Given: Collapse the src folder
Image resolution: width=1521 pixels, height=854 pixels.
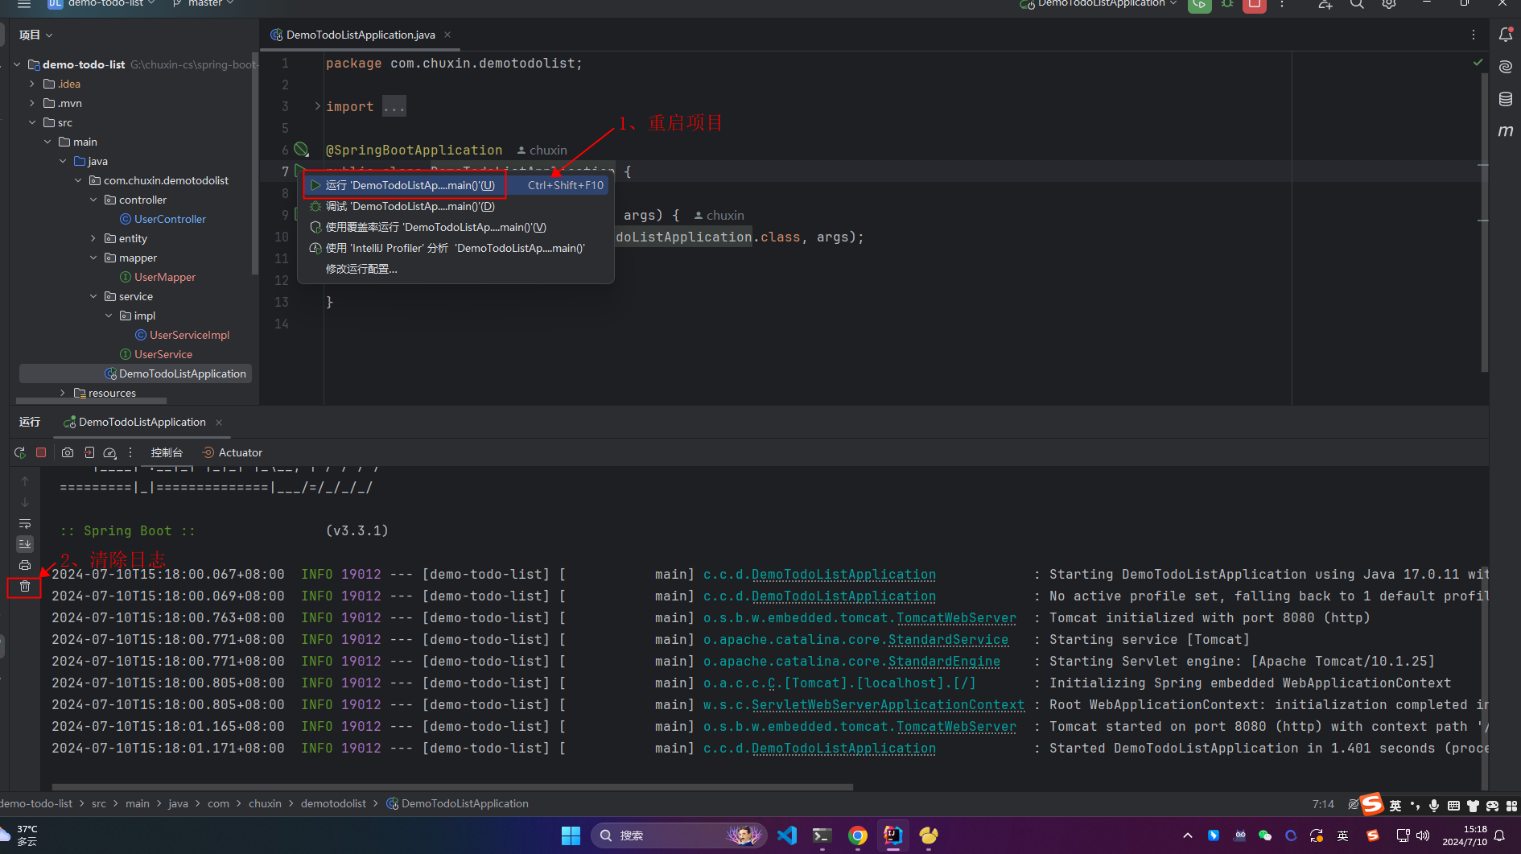Looking at the screenshot, I should 32,122.
